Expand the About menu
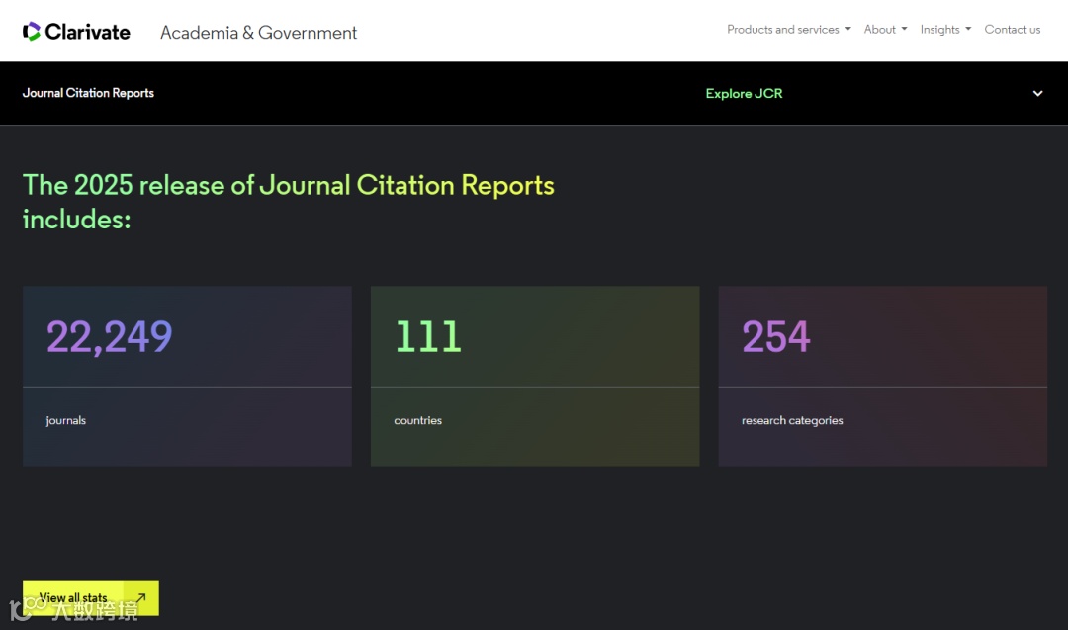1068x630 pixels. [885, 30]
